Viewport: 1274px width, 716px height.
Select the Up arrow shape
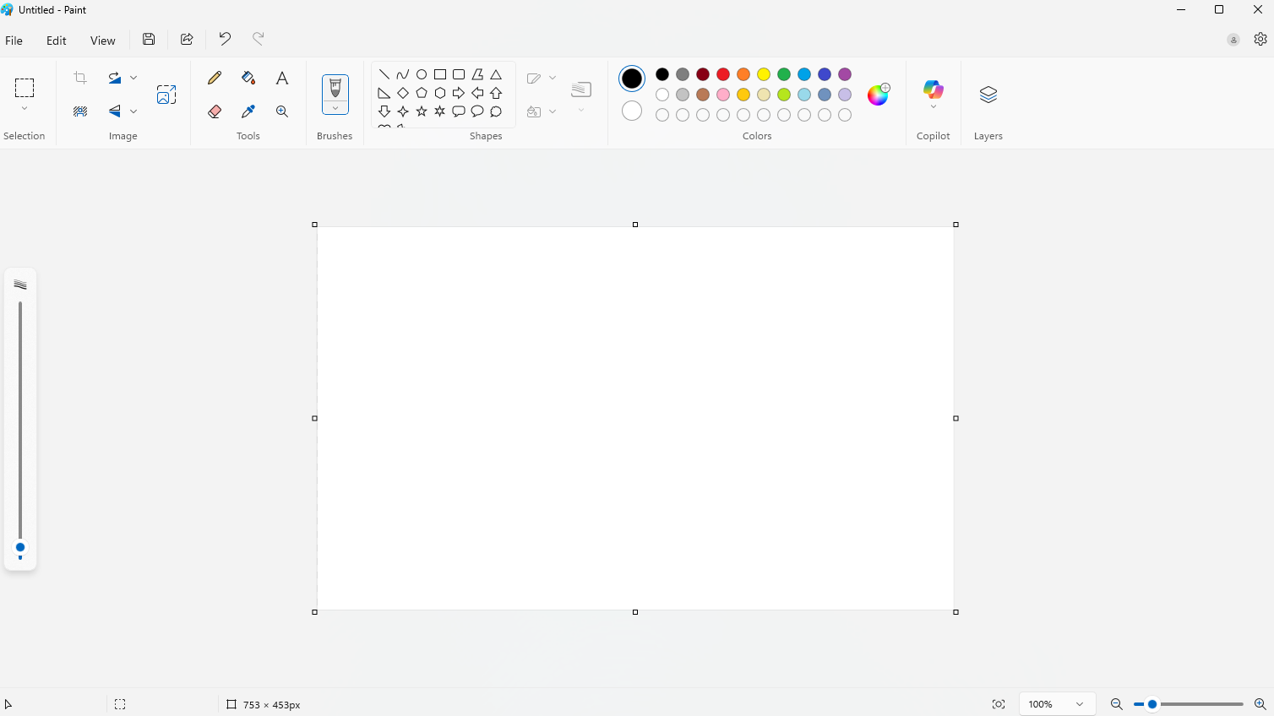[496, 93]
